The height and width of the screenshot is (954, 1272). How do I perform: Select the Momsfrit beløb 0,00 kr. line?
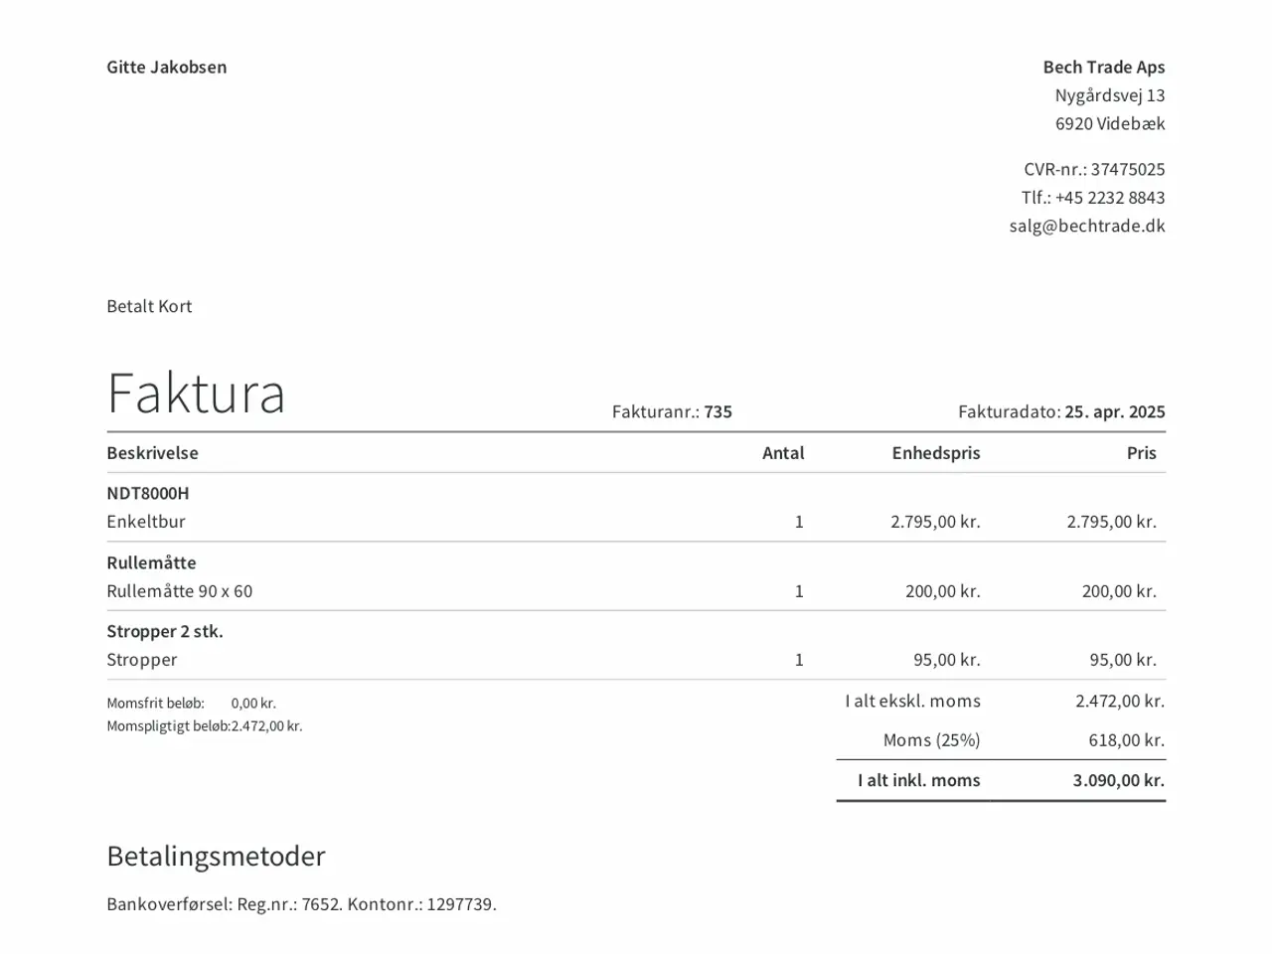tap(191, 704)
